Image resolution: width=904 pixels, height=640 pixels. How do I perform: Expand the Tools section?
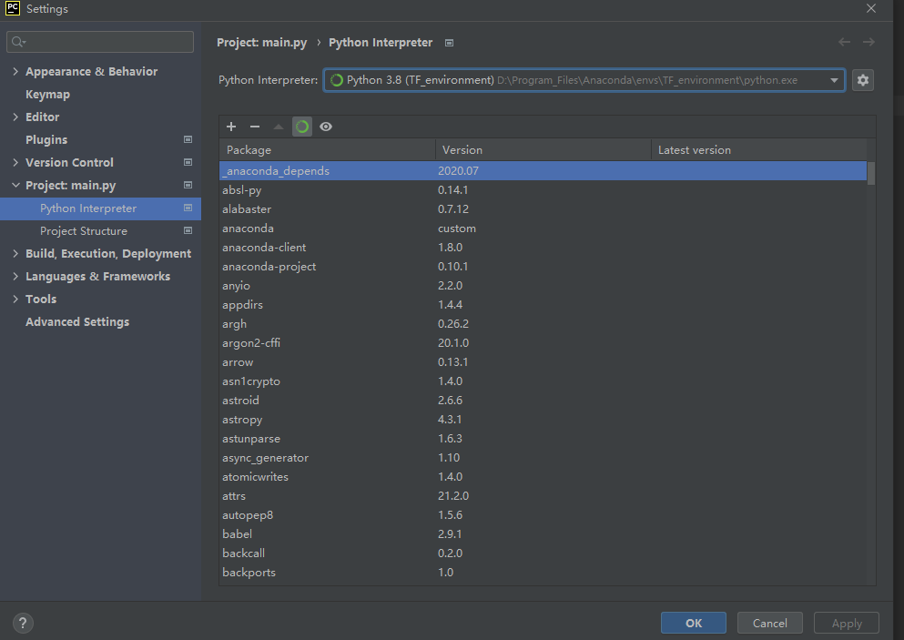(x=15, y=300)
